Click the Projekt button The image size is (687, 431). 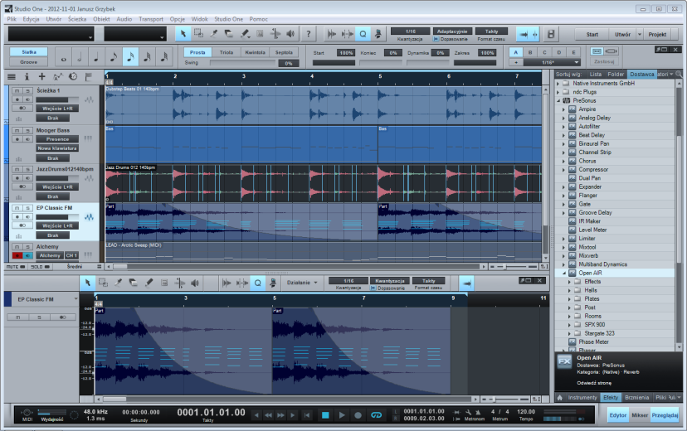click(x=657, y=34)
